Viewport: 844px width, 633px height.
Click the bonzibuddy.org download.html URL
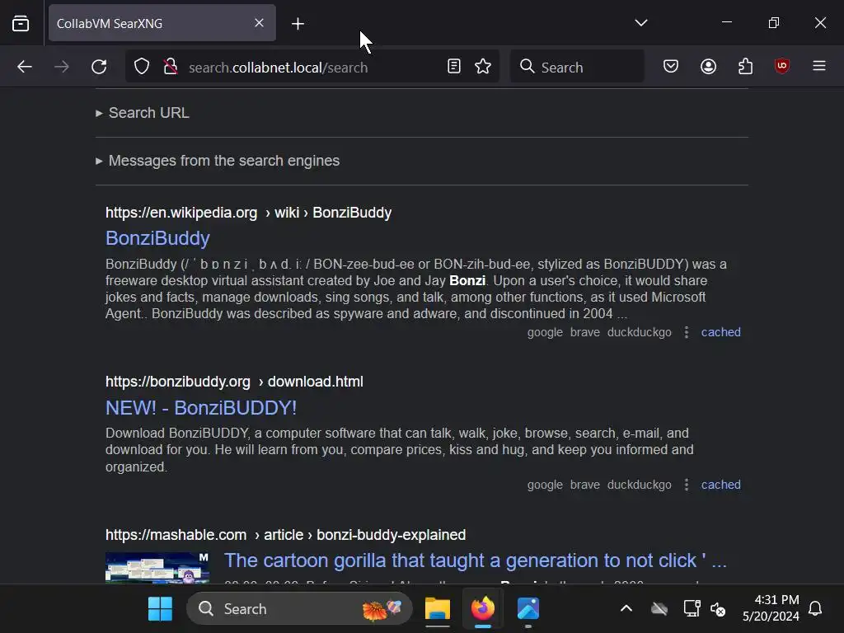(234, 382)
